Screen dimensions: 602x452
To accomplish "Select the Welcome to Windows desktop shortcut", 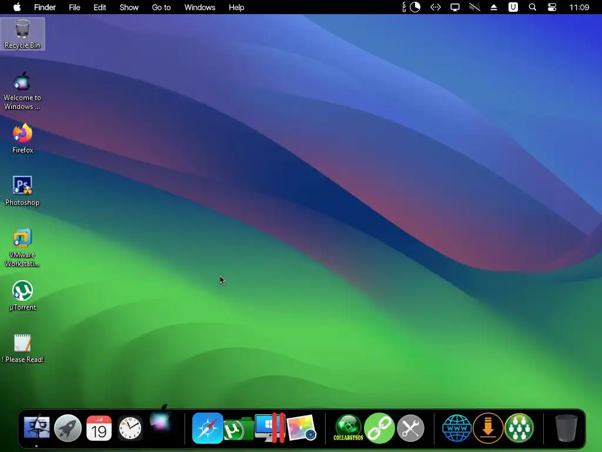I will (22, 91).
